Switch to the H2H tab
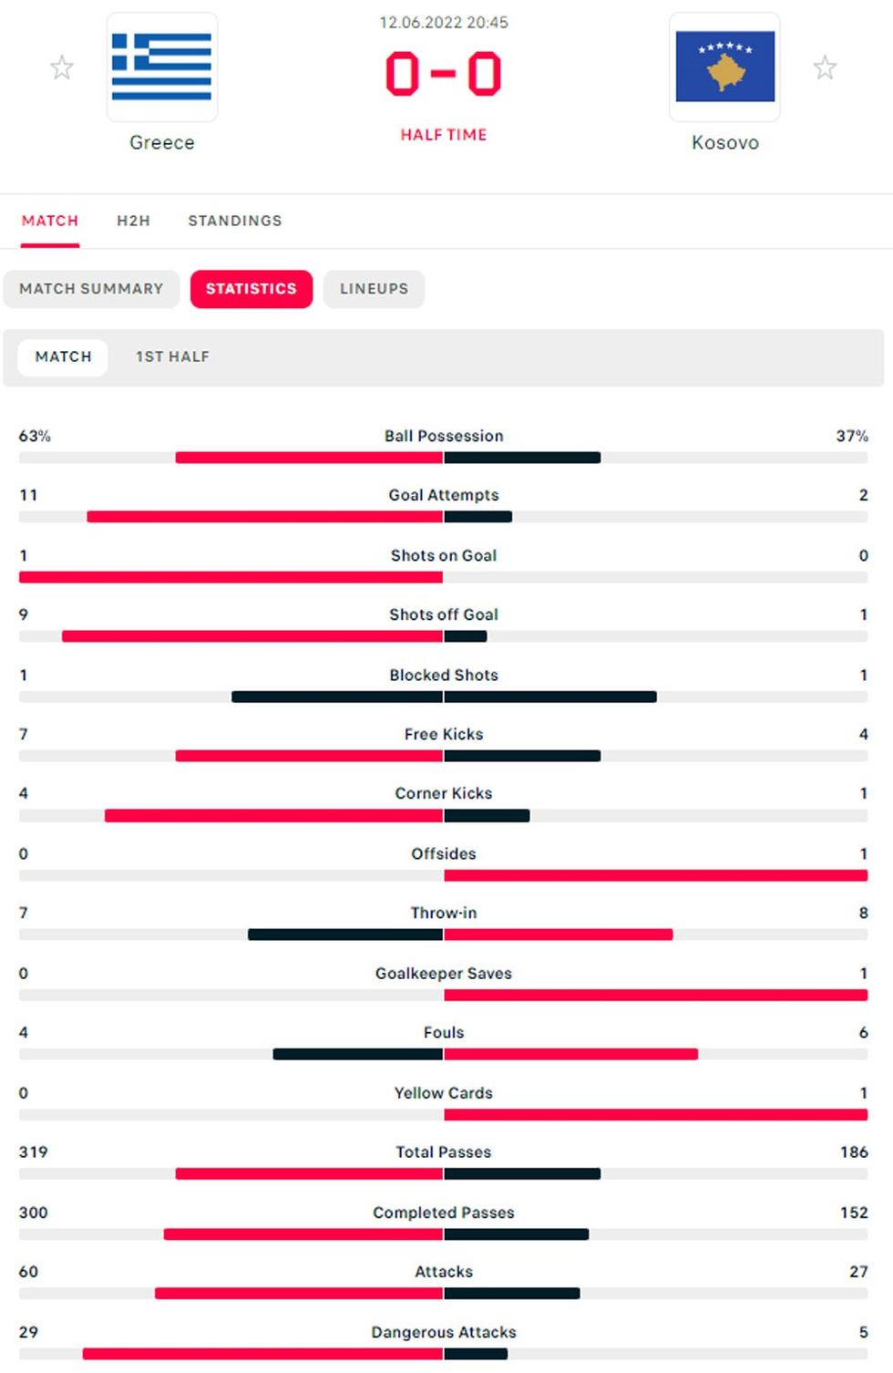Image resolution: width=893 pixels, height=1373 pixels. point(133,221)
